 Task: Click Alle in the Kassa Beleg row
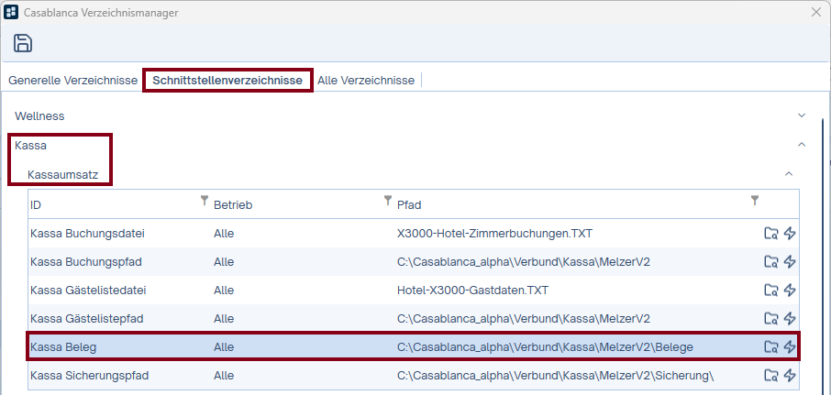pos(224,347)
